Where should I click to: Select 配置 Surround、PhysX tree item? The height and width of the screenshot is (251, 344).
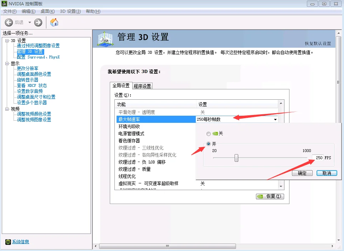point(38,57)
